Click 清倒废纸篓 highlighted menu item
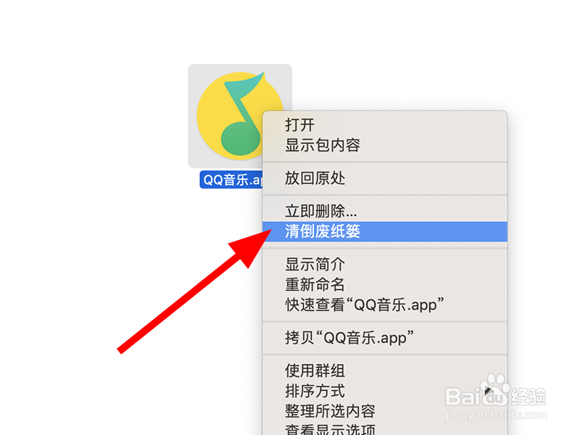Screen dimensions: 580x435 click(385, 231)
